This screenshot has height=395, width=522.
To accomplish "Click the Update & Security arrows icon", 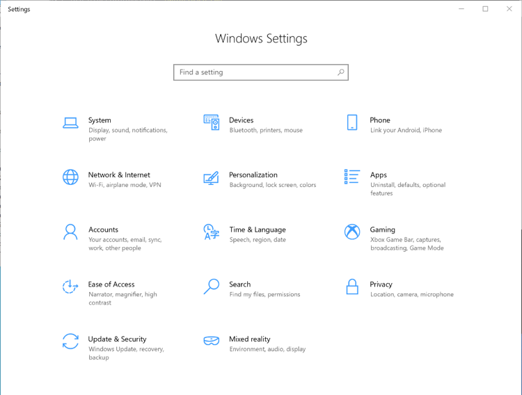I will pos(70,341).
